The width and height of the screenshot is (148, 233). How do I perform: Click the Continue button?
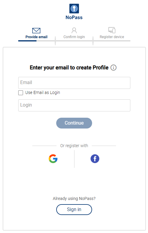[x=74, y=123]
